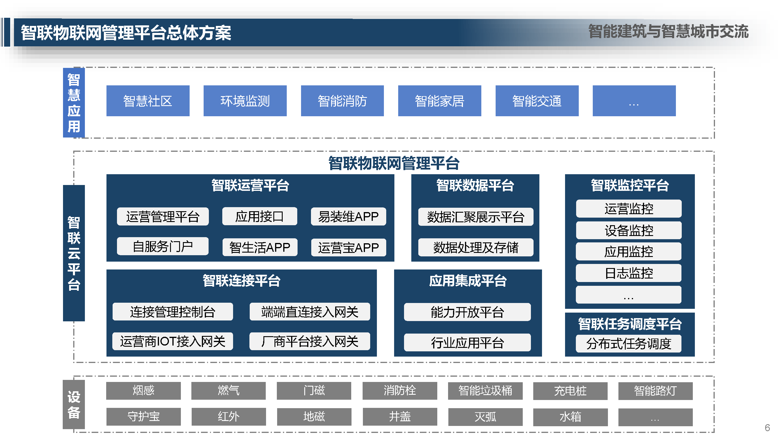Select the 连接管理控制台 box
This screenshot has width=778, height=437.
pos(173,312)
